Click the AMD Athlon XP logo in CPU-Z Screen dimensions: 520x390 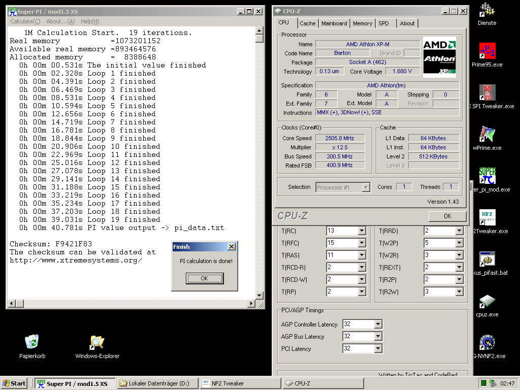point(439,57)
